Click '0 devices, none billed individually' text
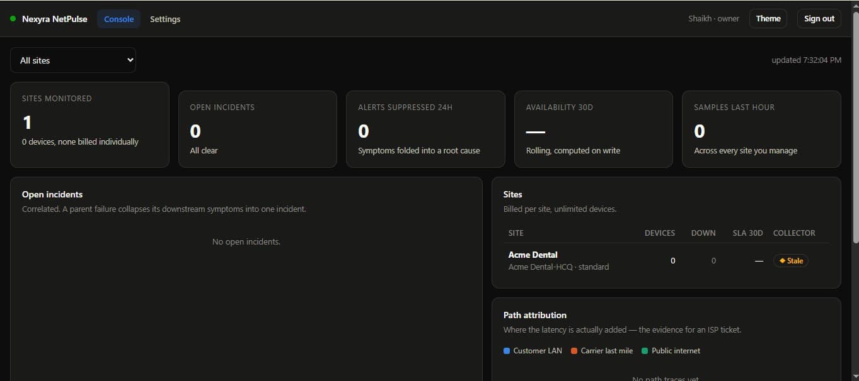Screen dimensions: 859x381 (x=80, y=141)
